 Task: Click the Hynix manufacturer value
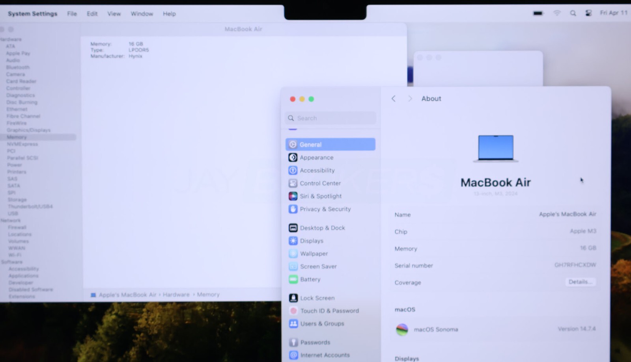(135, 56)
